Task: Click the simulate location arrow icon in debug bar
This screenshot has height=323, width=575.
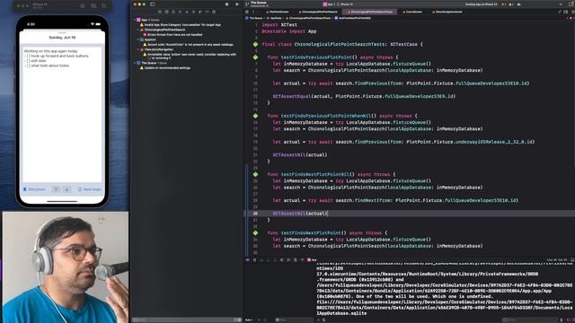Action: (302, 260)
